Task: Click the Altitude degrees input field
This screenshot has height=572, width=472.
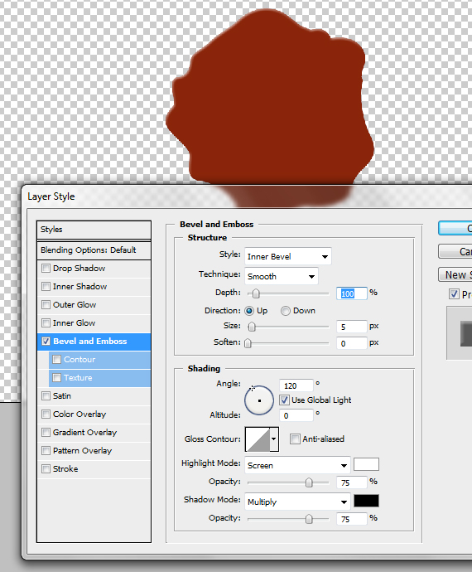Action: pyautogui.click(x=296, y=415)
